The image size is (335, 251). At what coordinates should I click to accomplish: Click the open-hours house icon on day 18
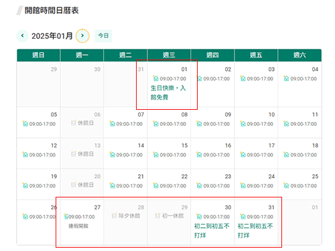286,155
